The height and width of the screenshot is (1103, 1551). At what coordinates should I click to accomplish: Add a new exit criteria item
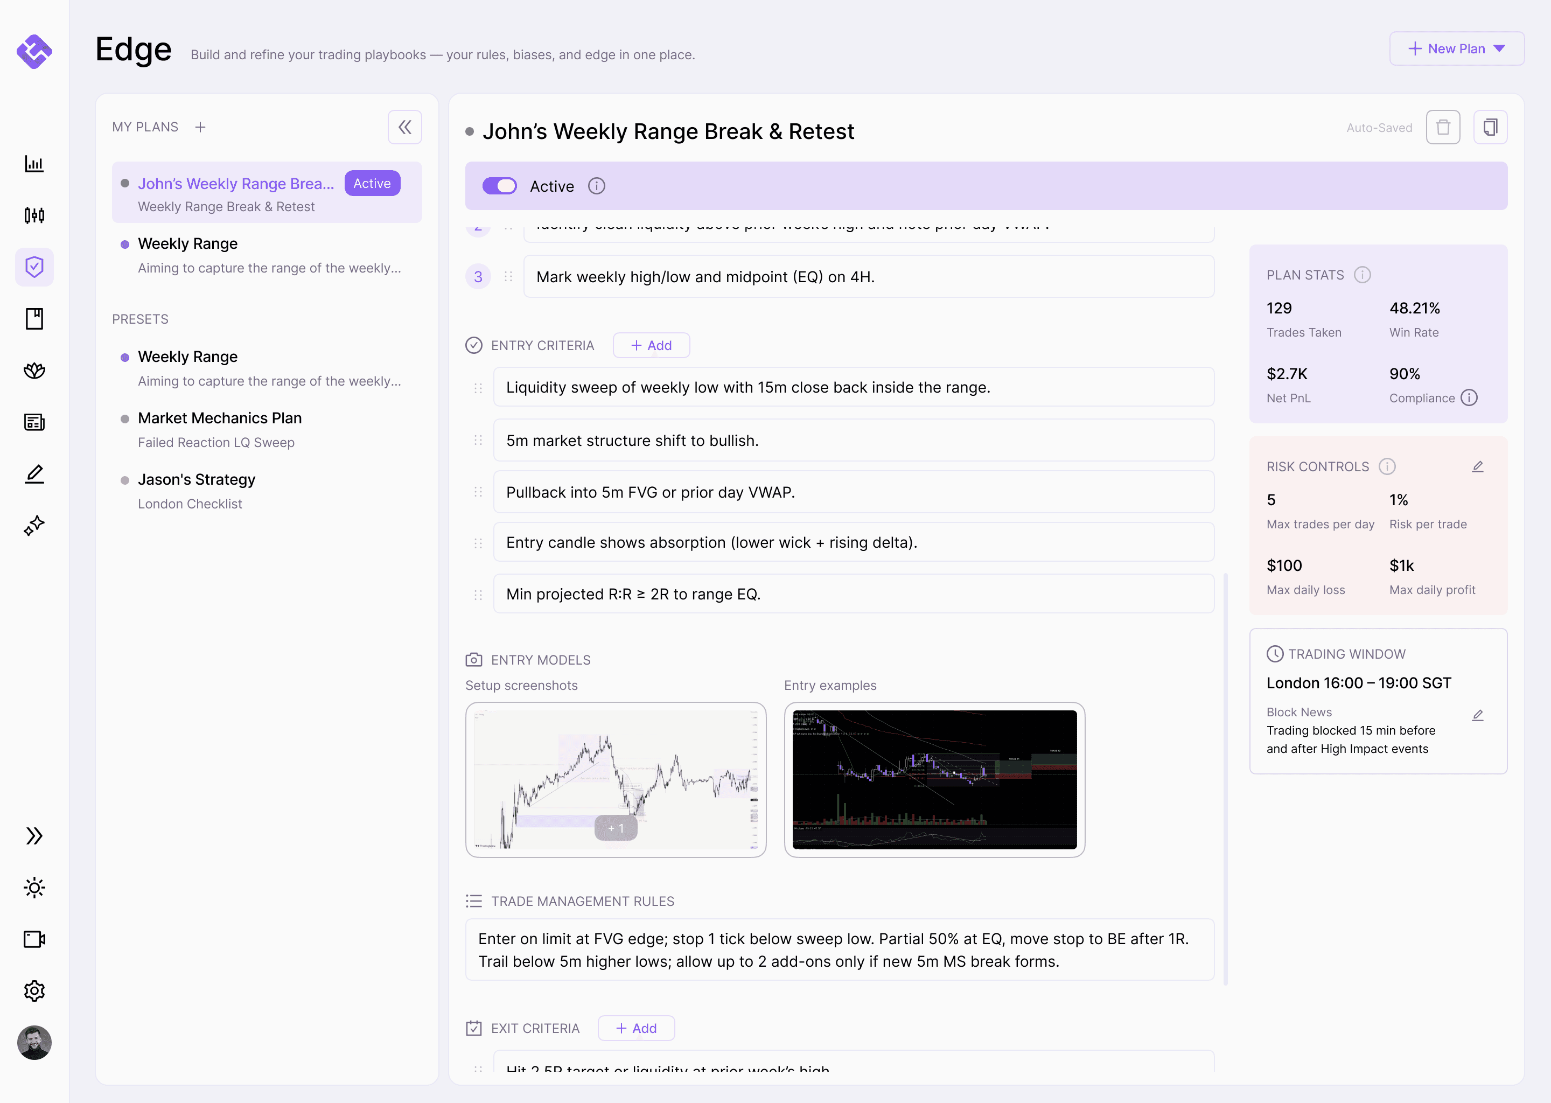click(x=635, y=1028)
